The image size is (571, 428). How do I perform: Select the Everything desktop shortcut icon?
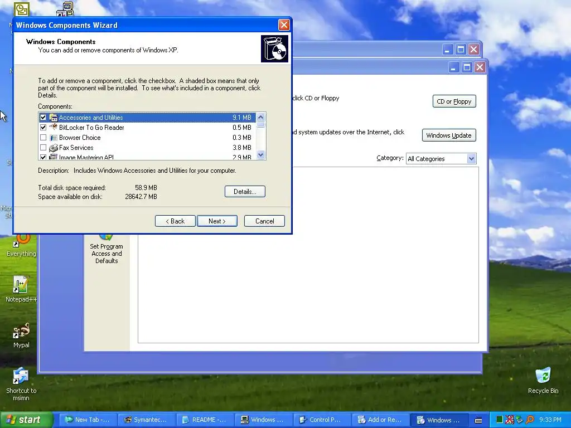21,240
